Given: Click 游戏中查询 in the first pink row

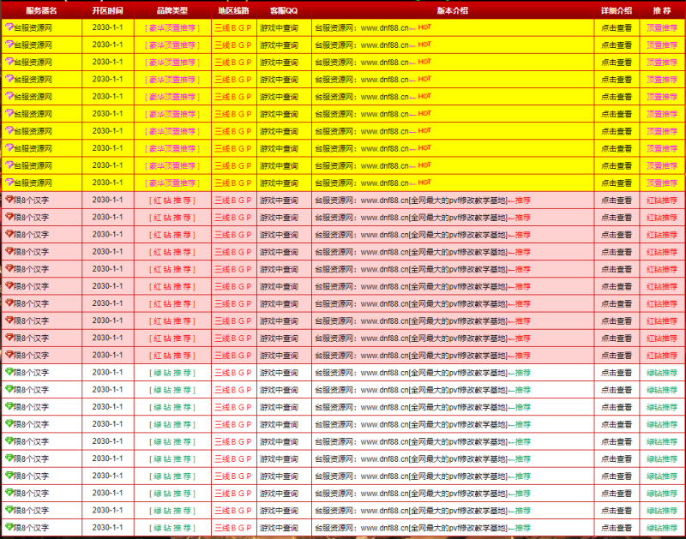Looking at the screenshot, I should point(279,200).
